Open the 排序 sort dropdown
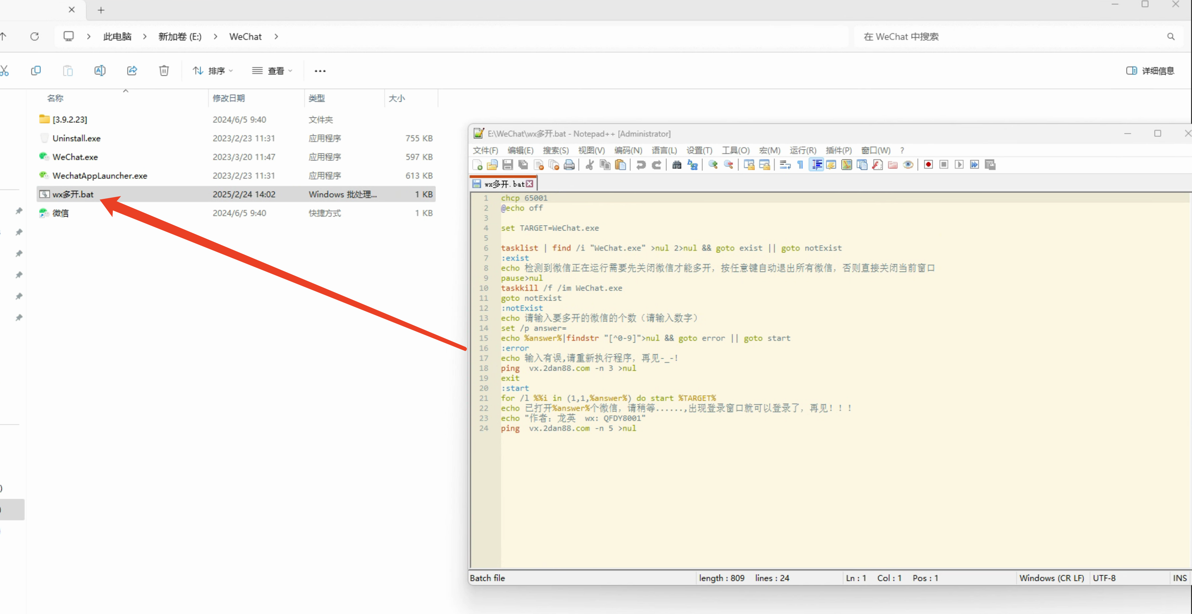 213,70
